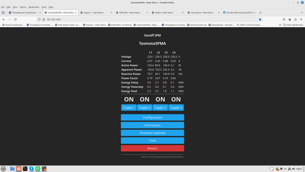305x172 pixels.
Task: Click the red Restart button
Action: 152,148
